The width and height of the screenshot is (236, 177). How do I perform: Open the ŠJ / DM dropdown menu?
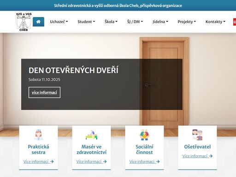135,22
